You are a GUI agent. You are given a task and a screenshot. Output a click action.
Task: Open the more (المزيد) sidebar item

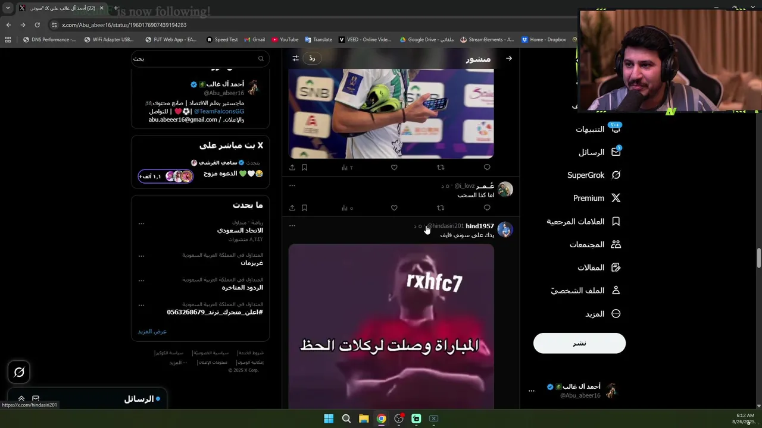[x=602, y=314]
